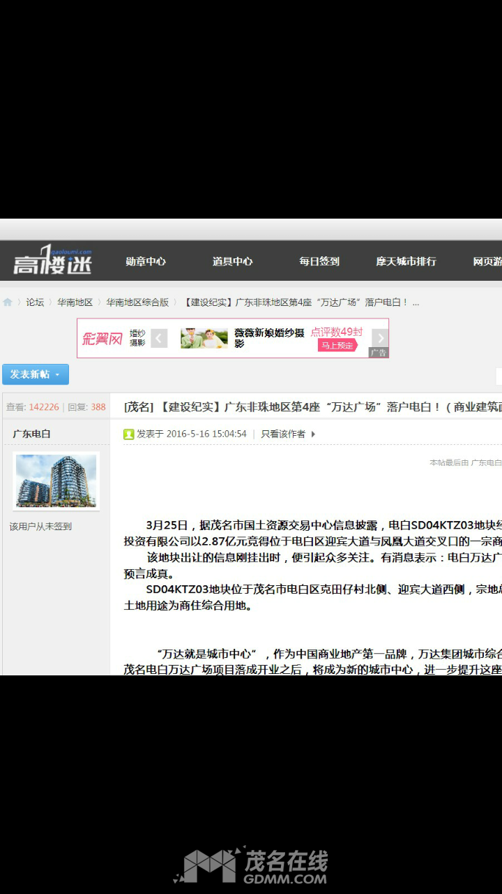Click the 马上预定 ad button
The height and width of the screenshot is (894, 502).
(x=337, y=345)
